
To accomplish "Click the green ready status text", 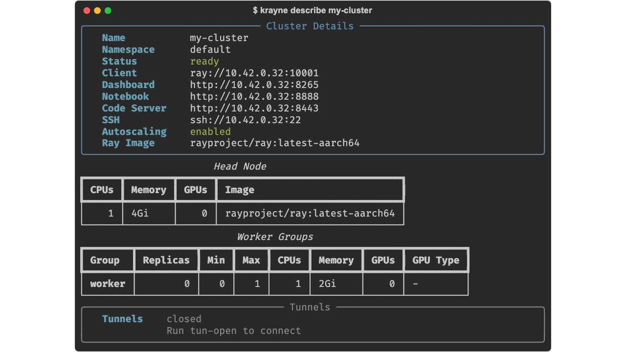I will (204, 61).
